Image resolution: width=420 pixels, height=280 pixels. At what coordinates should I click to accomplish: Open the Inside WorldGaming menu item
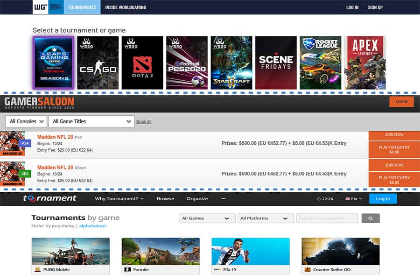point(126,7)
